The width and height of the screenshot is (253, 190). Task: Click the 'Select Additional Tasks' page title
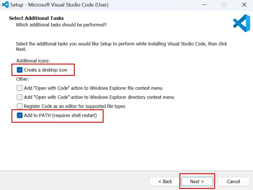(36, 18)
